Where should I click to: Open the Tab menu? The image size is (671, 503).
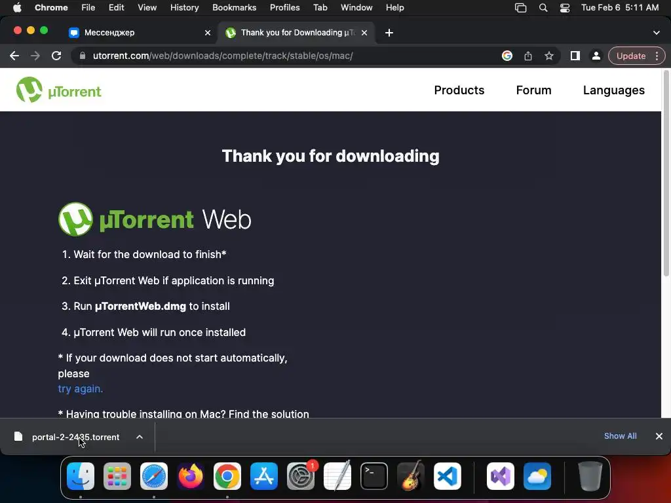[x=320, y=7]
